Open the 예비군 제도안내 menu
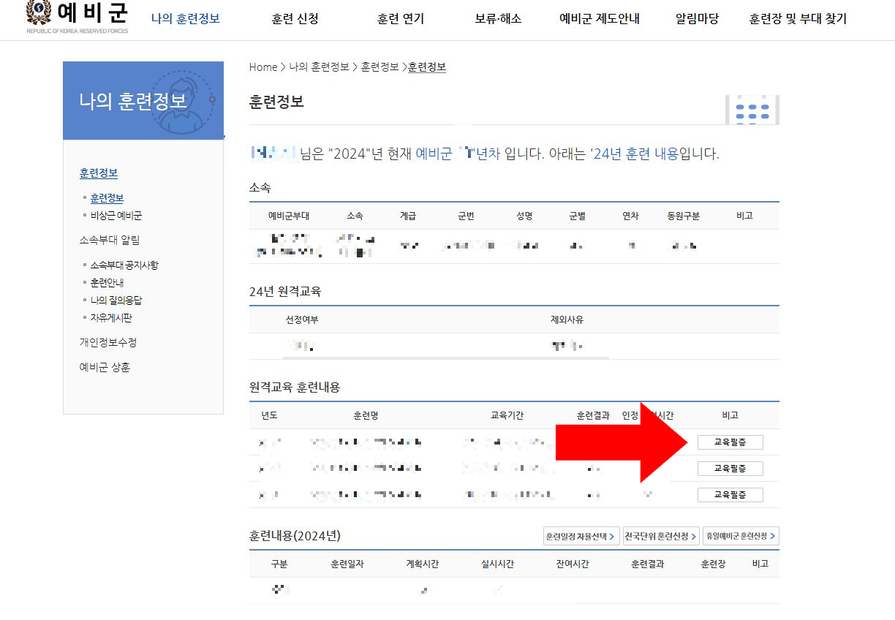This screenshot has height=620, width=895. [600, 18]
